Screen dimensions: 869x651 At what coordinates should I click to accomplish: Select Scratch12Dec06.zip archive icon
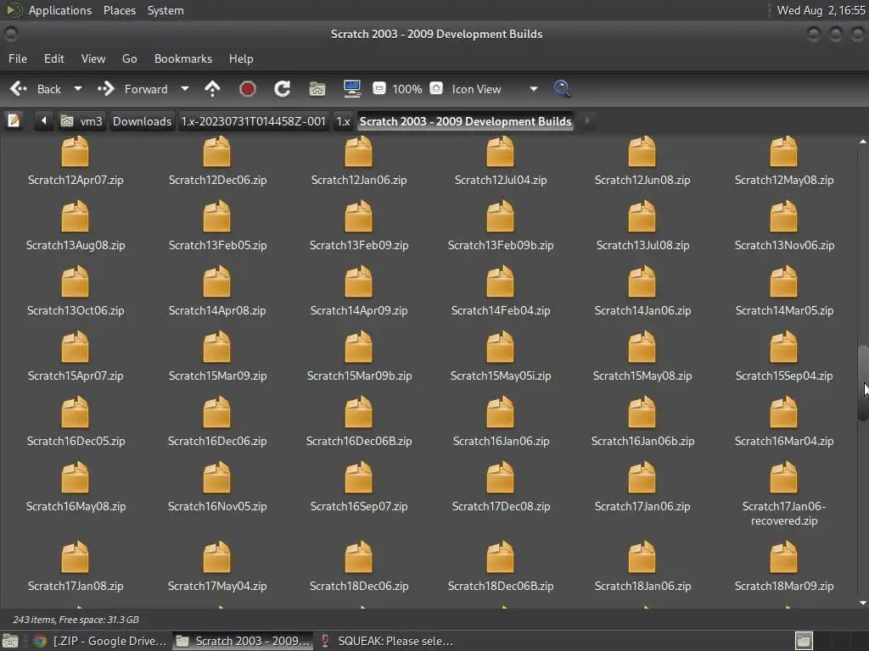216,151
